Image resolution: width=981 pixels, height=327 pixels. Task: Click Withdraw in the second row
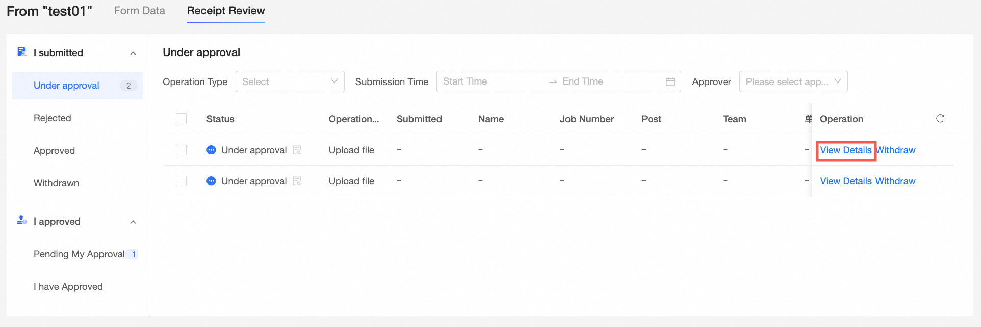896,181
